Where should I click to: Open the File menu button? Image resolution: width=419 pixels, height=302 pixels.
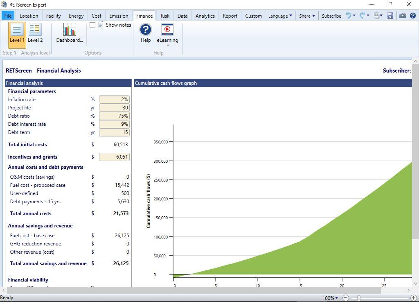click(8, 16)
